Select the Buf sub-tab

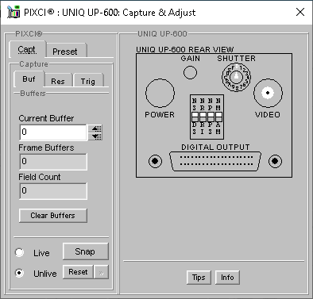click(29, 79)
